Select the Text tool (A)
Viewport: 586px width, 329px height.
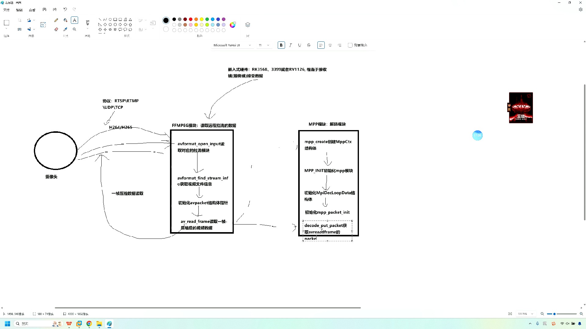[x=74, y=20]
